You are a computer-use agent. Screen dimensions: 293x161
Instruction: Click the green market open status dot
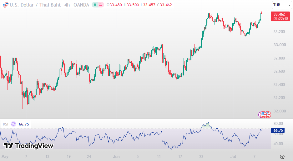pyautogui.click(x=95, y=5)
